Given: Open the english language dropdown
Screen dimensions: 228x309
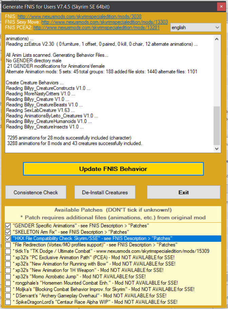Looking at the screenshot, I should tap(195, 28).
